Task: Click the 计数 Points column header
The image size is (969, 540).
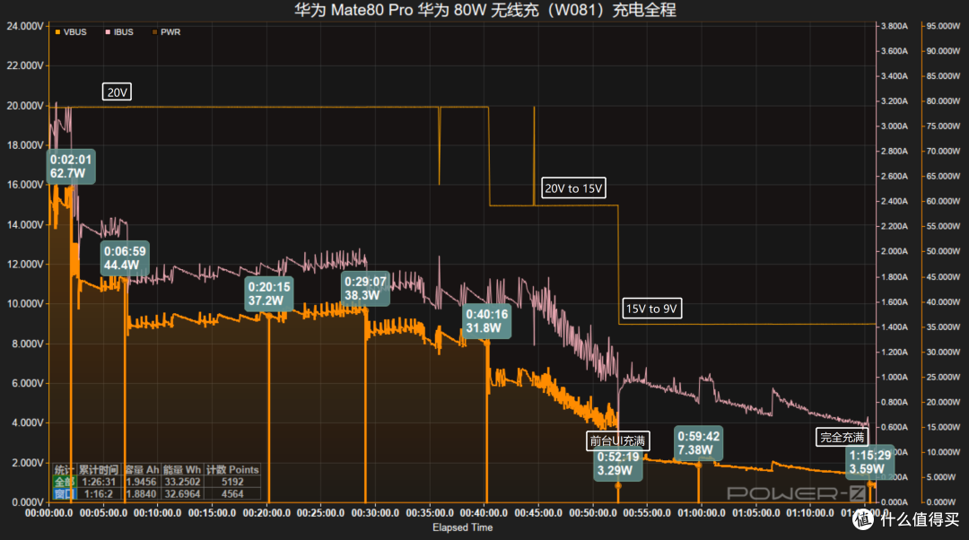Action: [231, 469]
